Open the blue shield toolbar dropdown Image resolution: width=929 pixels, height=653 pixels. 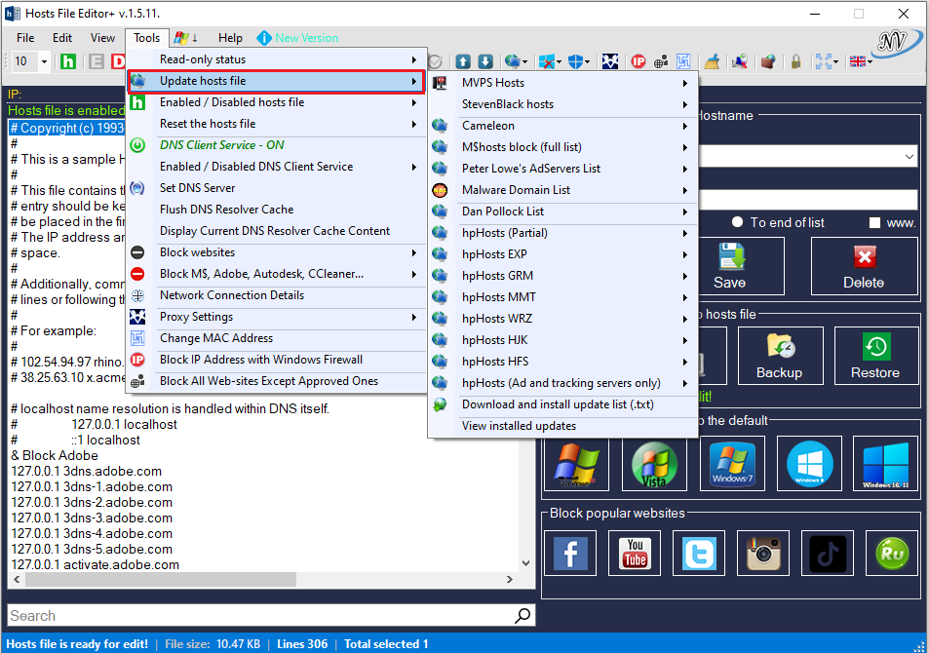pyautogui.click(x=587, y=61)
